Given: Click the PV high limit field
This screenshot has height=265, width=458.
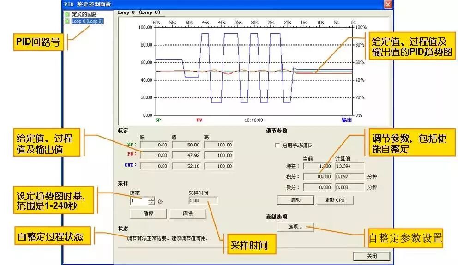Looking at the screenshot, I should pyautogui.click(x=218, y=156).
